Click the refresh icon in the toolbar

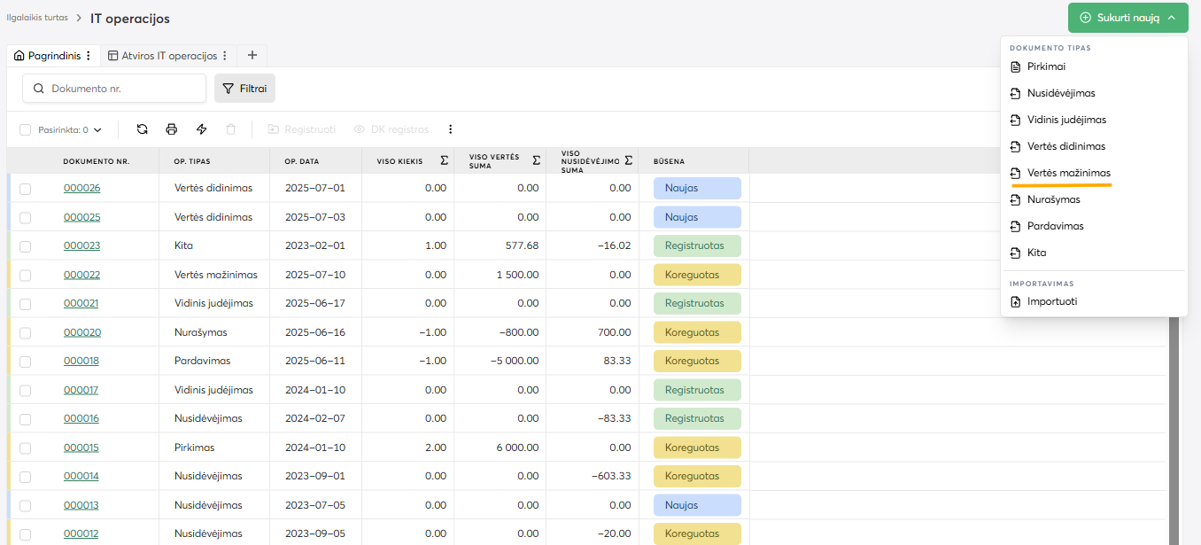(142, 129)
